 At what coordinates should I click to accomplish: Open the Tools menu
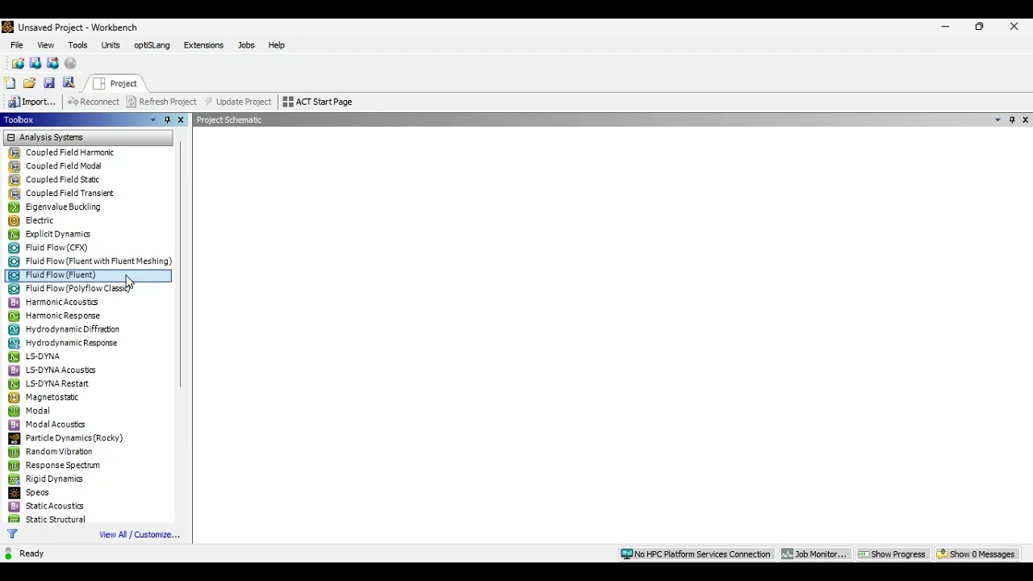(77, 45)
